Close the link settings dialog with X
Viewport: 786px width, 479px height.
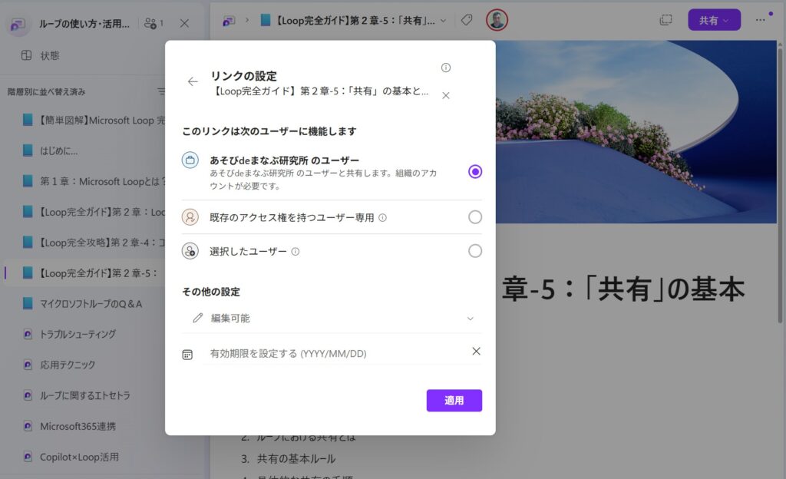point(446,96)
